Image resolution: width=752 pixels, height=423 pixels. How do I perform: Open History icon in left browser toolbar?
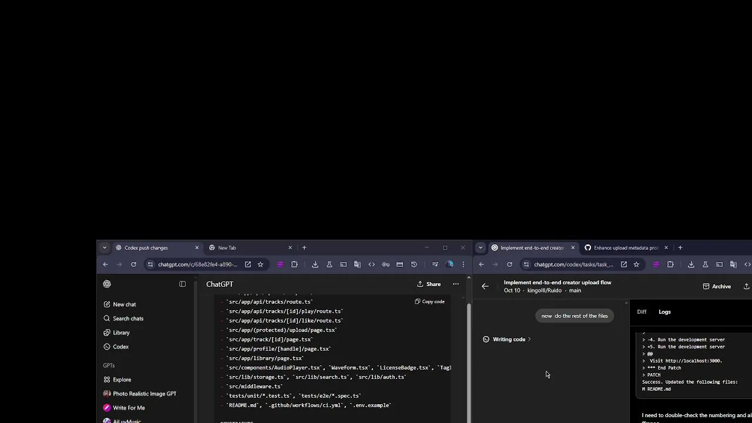(x=414, y=264)
